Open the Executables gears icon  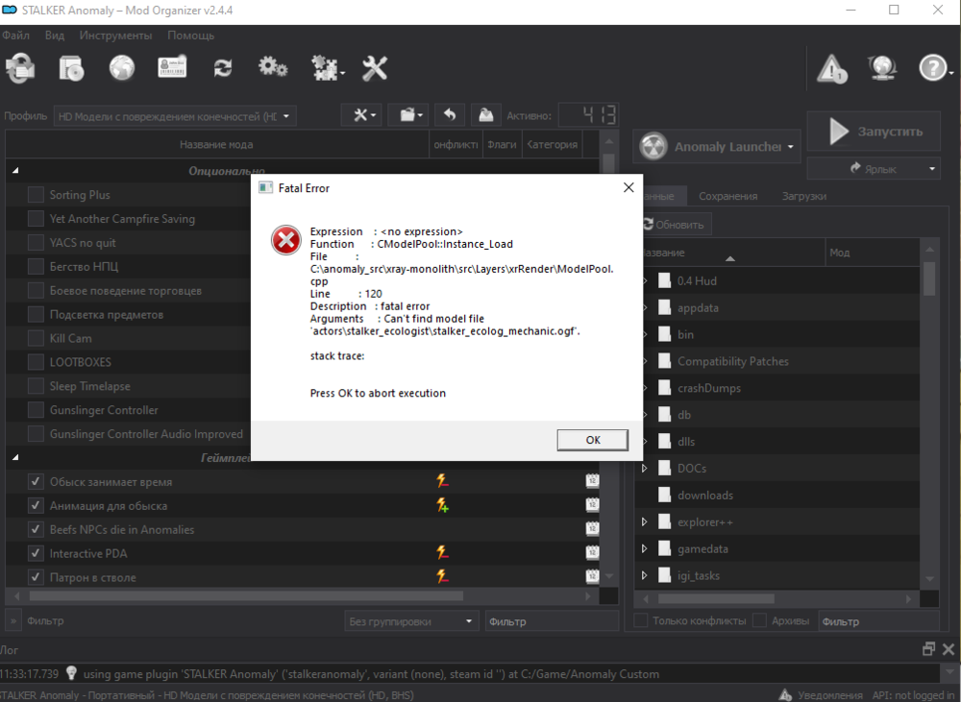[273, 68]
